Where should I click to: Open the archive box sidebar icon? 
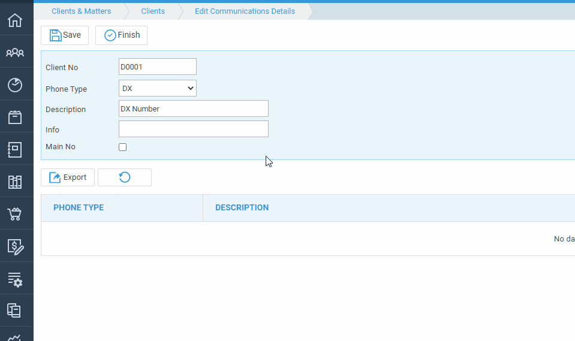[x=15, y=117]
